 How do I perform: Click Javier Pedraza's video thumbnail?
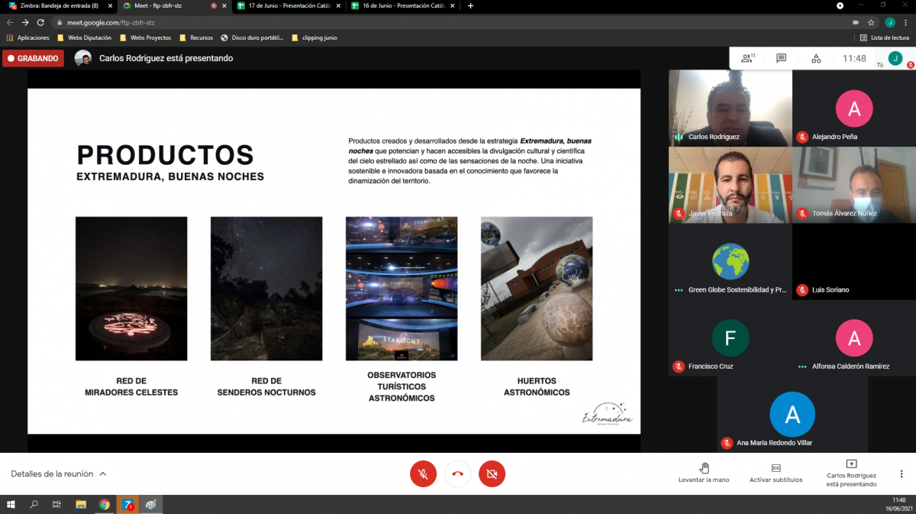tap(729, 184)
